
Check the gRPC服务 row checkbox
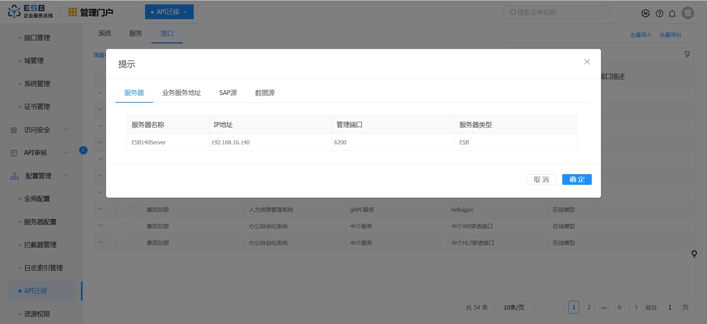126,209
